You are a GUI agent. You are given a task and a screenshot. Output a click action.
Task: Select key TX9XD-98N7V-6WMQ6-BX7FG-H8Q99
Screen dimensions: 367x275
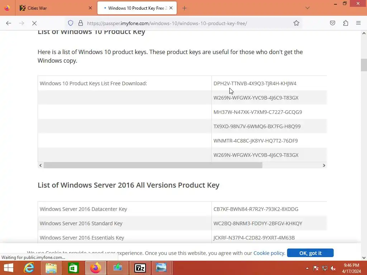point(257,126)
